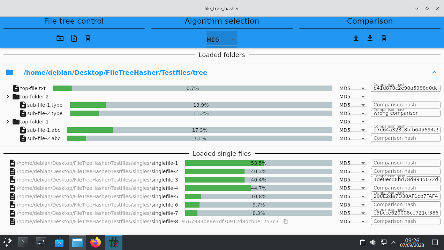
Task: Open the global MD5 algorithm selection dropdown
Action: click(x=222, y=40)
